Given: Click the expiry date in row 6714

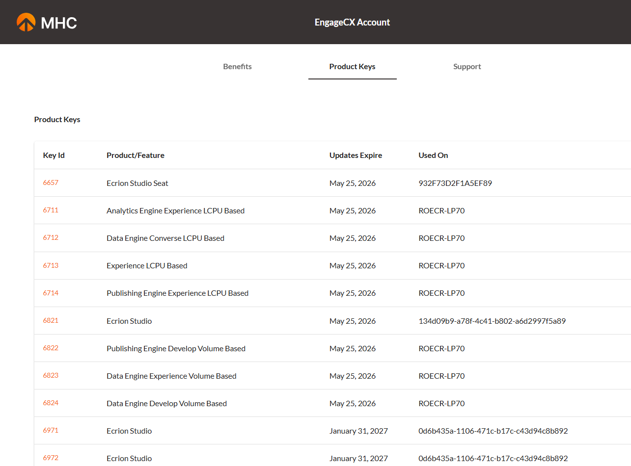Looking at the screenshot, I should pyautogui.click(x=353, y=293).
